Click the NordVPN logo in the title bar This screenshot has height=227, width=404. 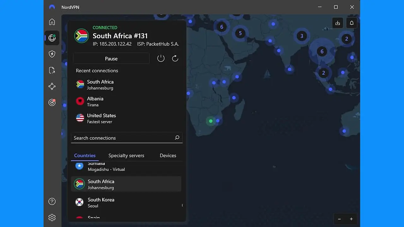click(52, 7)
